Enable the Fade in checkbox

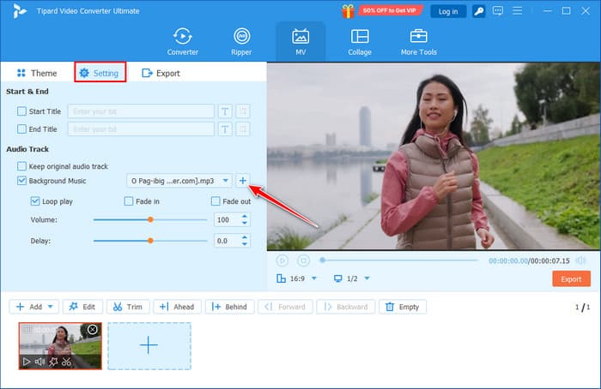click(129, 201)
